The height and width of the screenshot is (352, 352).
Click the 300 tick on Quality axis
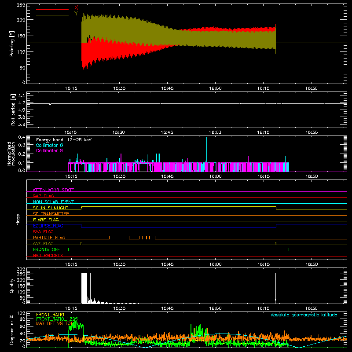21,269
